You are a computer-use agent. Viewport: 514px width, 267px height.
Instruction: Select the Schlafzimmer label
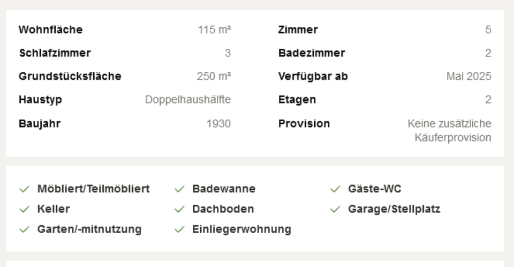tap(55, 53)
